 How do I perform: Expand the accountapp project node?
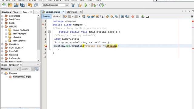(x=2, y=16)
